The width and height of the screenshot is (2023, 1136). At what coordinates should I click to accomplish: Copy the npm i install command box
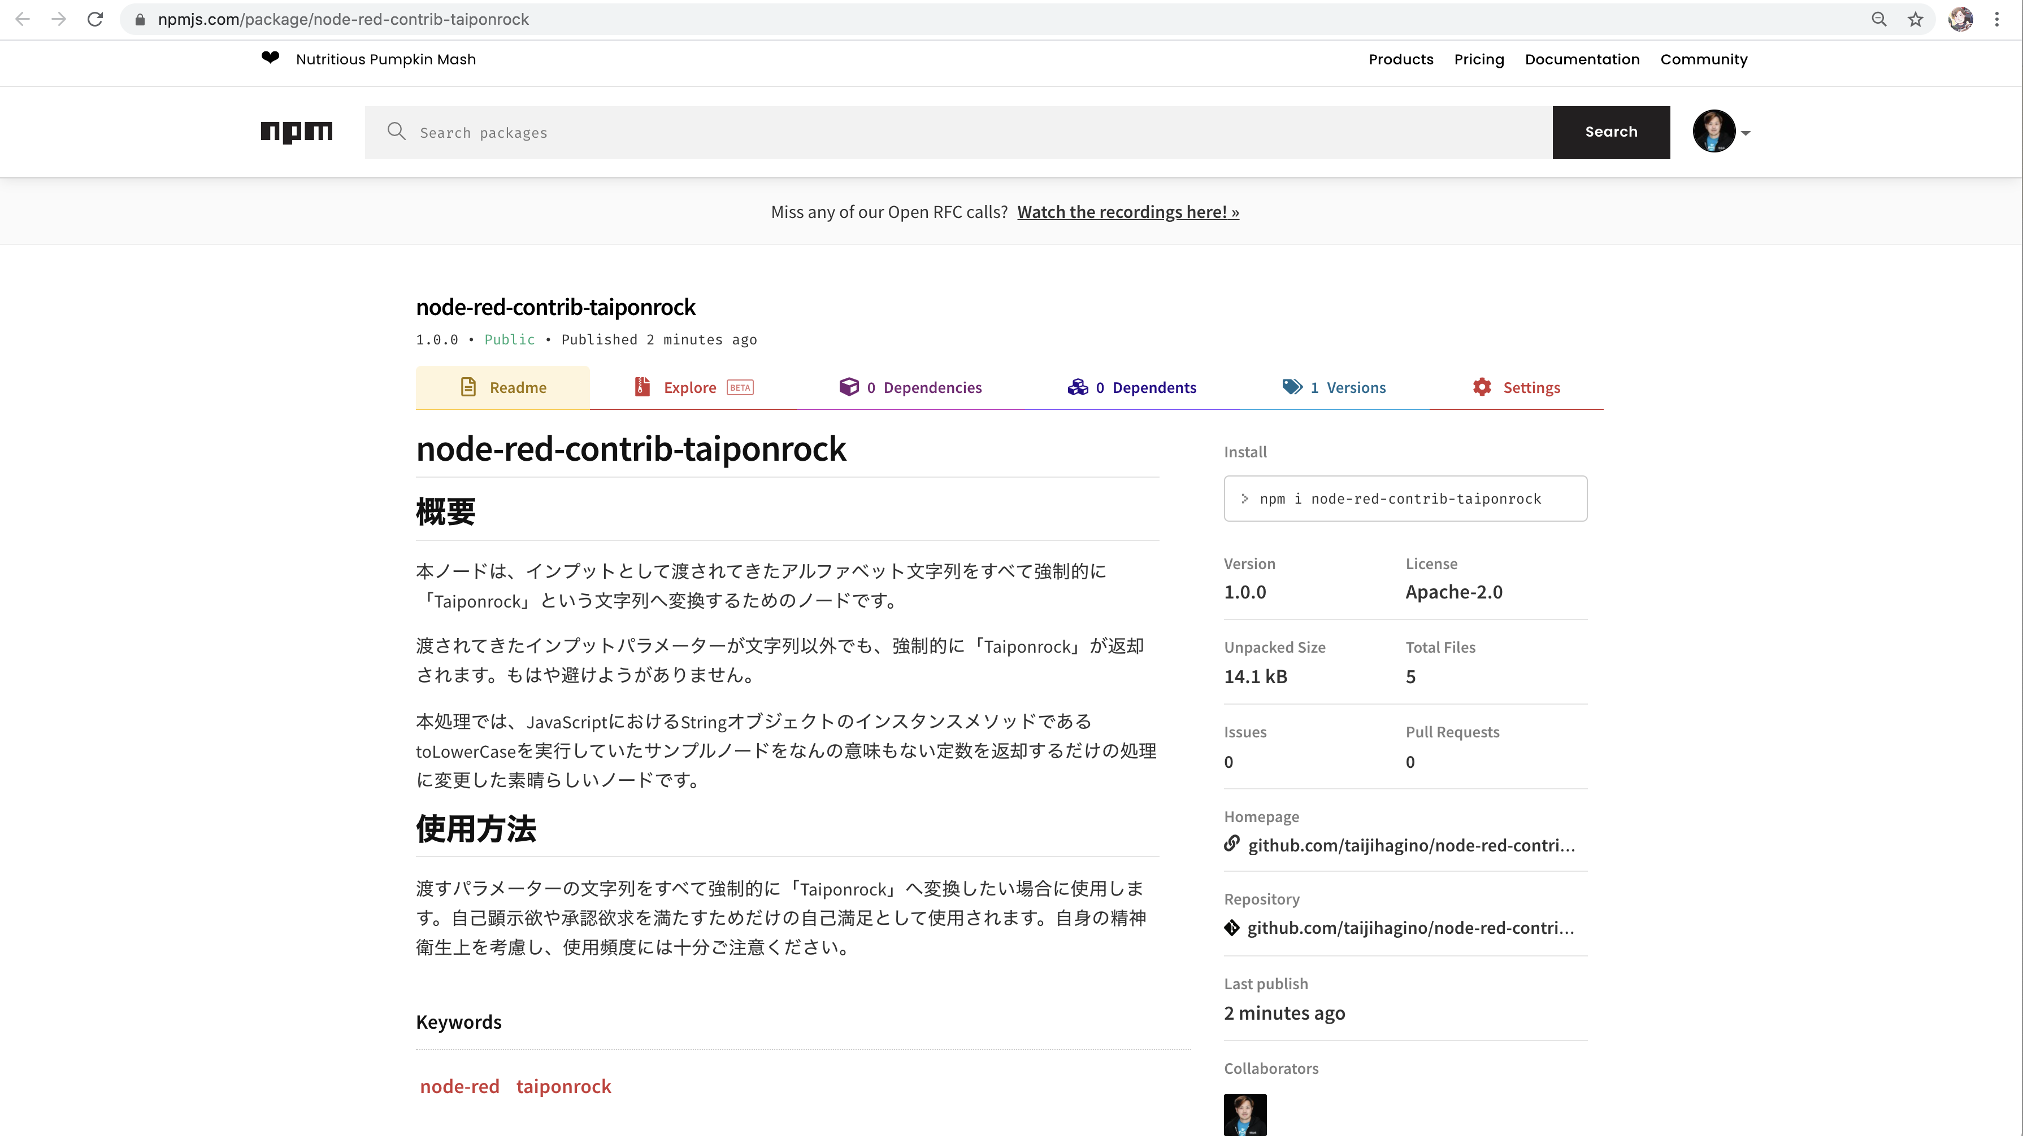(1405, 499)
